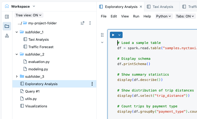Screen dimensions: 197x119
Task: Collapse the code cell using chevron
Action: tap(102, 42)
